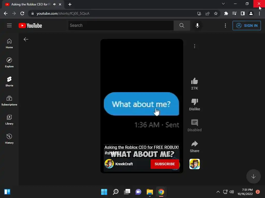Click the browser back arrow
The image size is (265, 198).
point(6,13)
